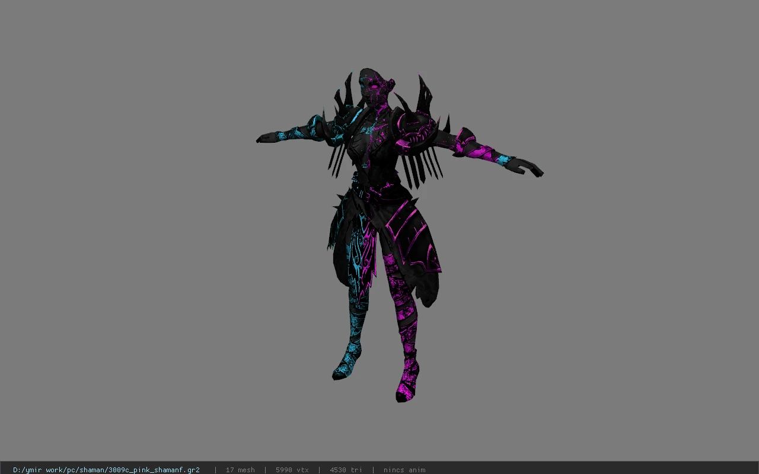
Task: Click the shaman 3D model in the viewport
Action: tap(400, 235)
